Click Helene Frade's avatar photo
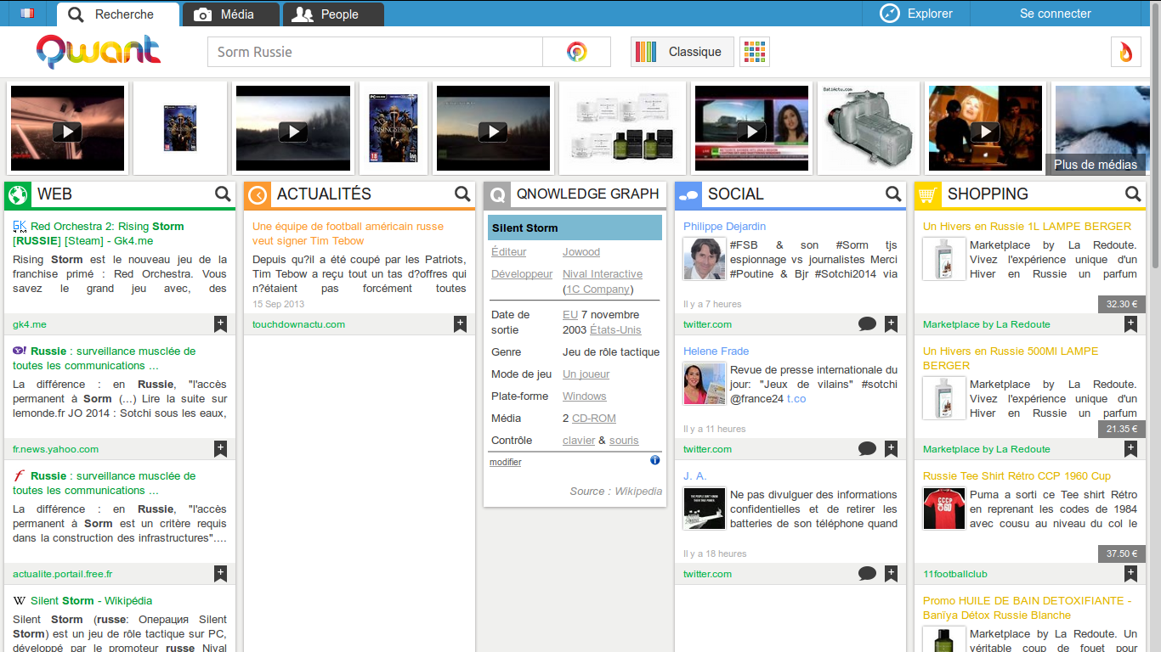Image resolution: width=1161 pixels, height=652 pixels. pyautogui.click(x=705, y=384)
